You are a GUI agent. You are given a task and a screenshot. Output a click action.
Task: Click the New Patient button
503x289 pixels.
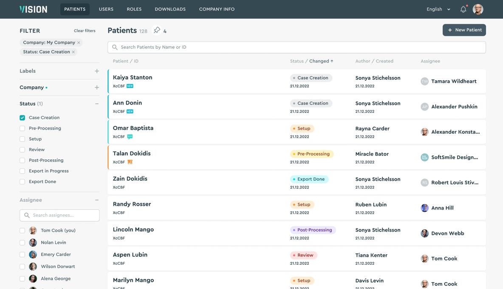pos(464,30)
